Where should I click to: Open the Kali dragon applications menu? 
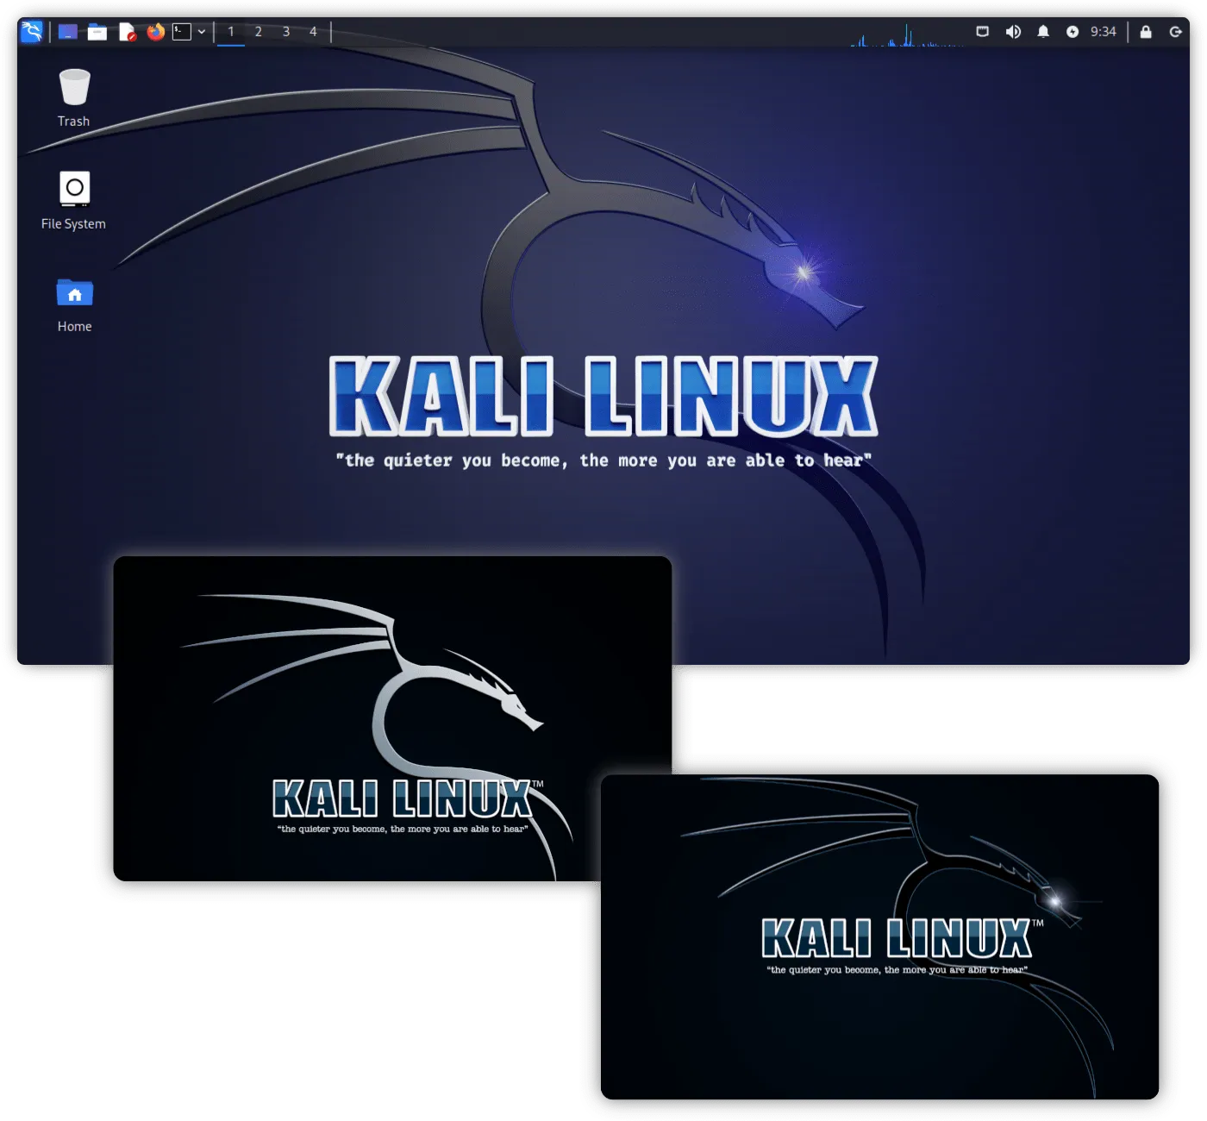click(31, 32)
